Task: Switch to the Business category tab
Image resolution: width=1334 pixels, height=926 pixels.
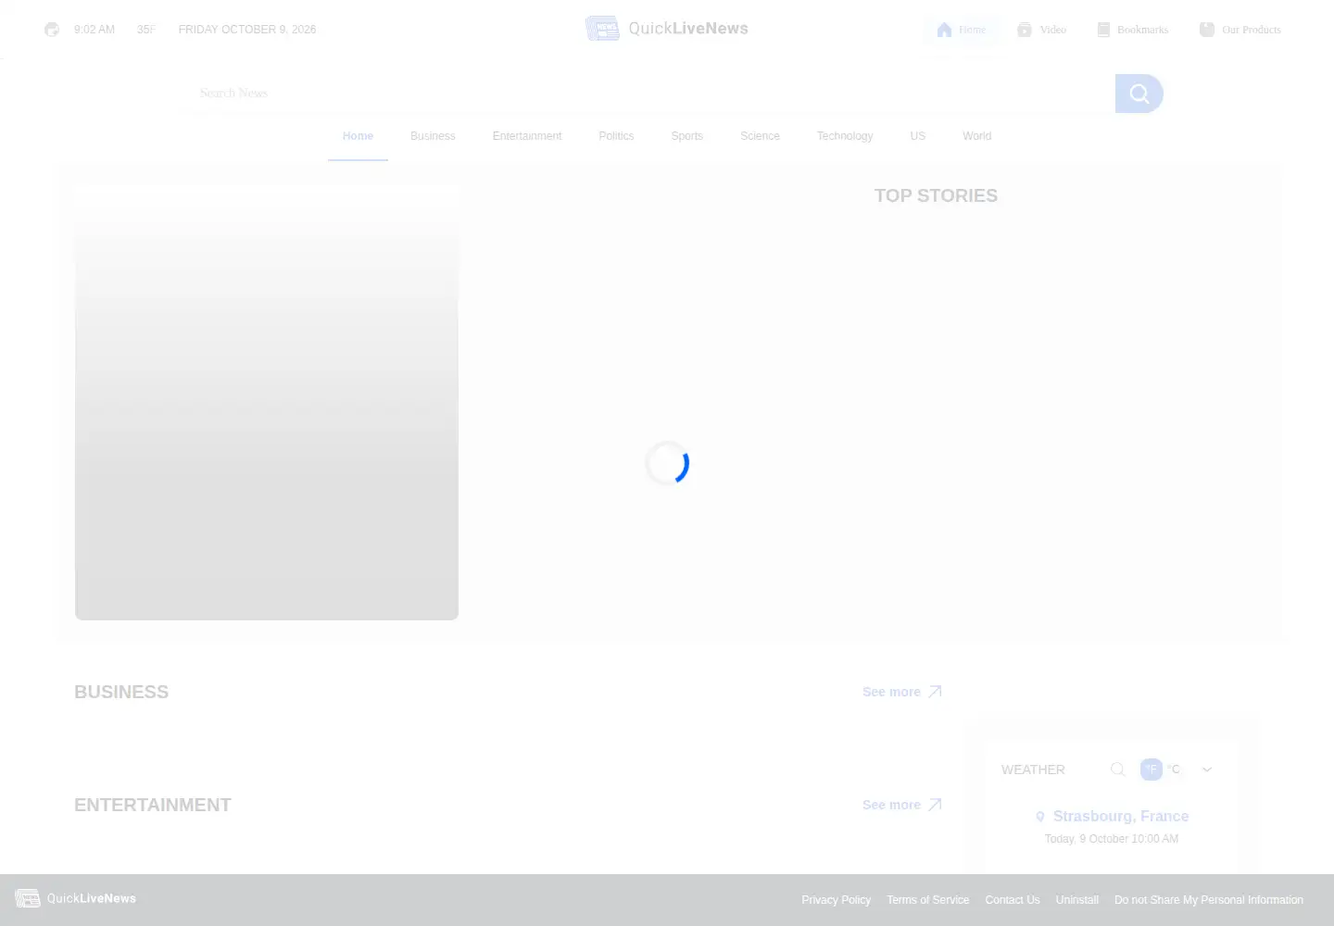Action: tap(433, 136)
